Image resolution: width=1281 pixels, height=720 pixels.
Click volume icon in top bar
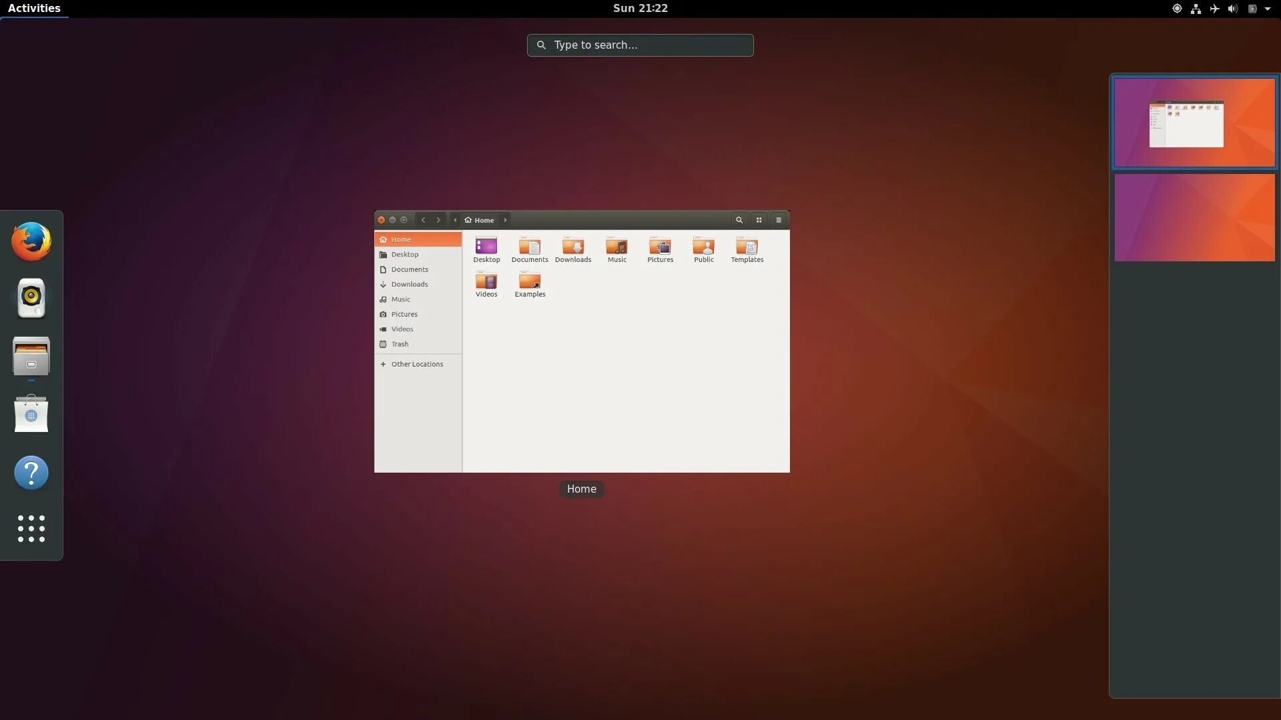pos(1232,9)
